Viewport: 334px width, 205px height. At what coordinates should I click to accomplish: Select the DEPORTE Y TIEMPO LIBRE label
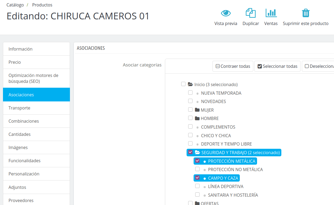pos(227,144)
